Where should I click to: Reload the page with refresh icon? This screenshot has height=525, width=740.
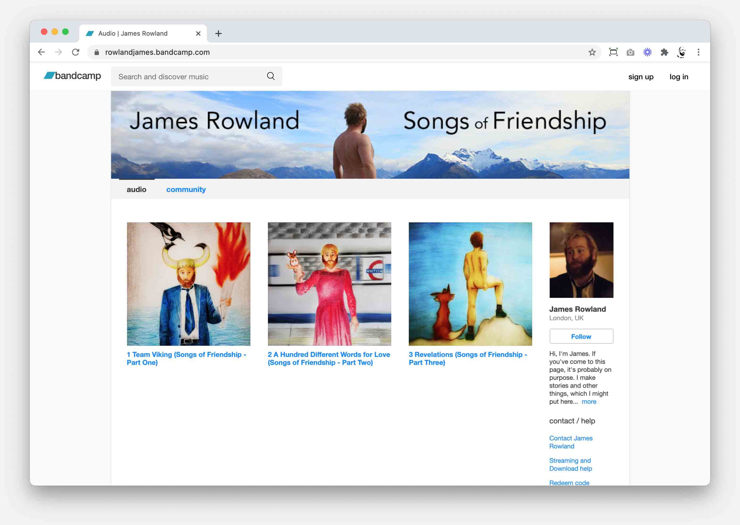click(x=75, y=52)
